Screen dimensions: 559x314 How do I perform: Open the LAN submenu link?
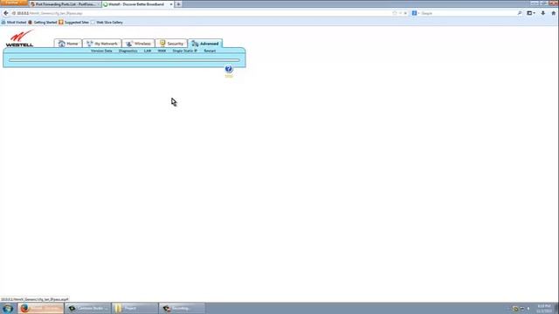[x=148, y=51]
